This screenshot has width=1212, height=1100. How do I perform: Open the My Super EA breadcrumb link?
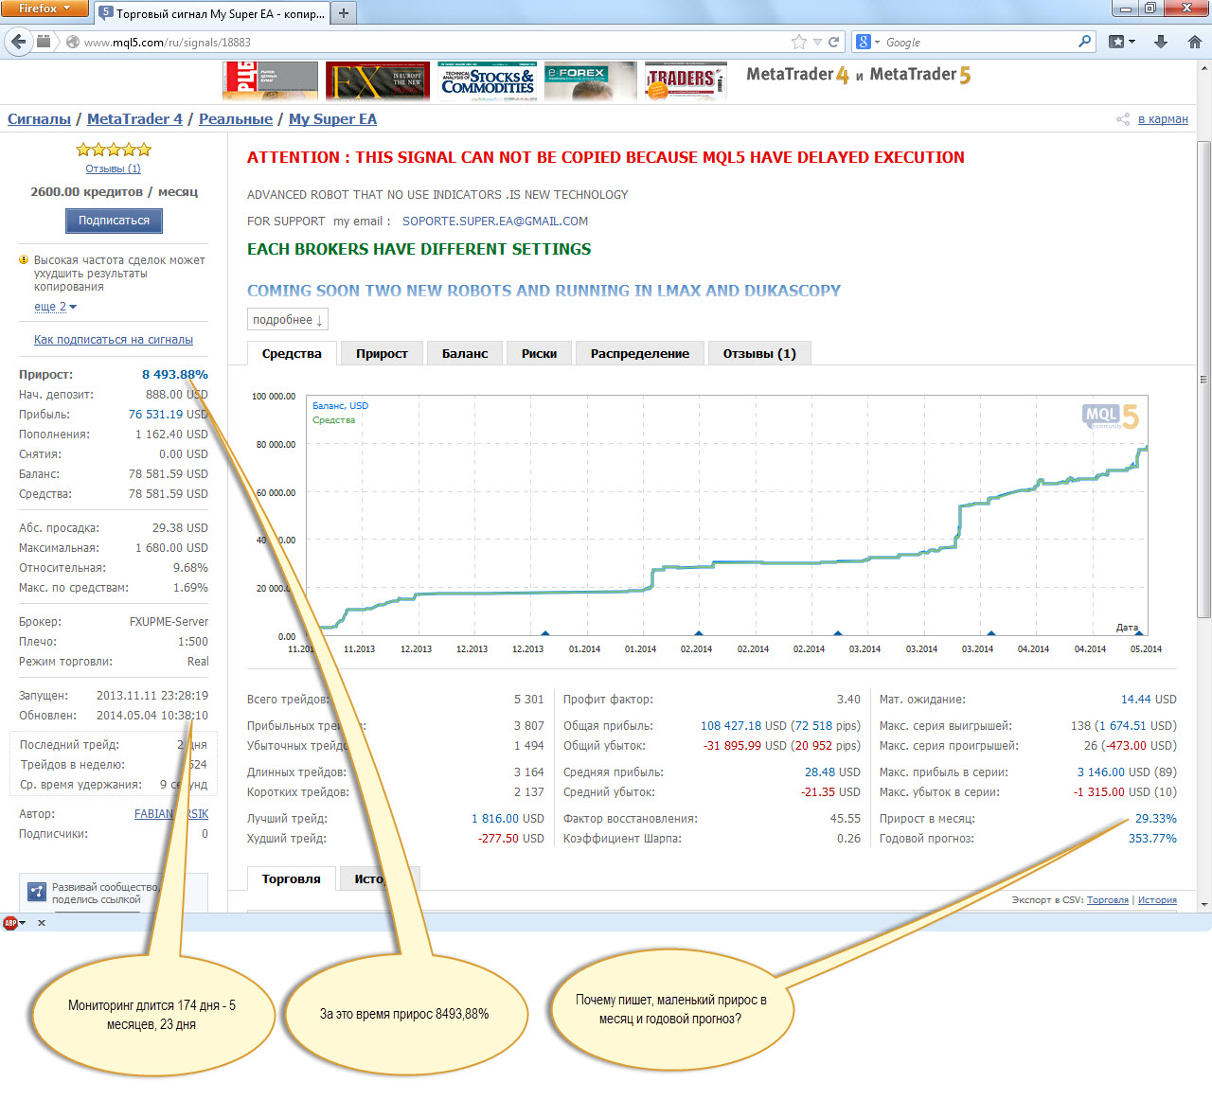point(332,119)
